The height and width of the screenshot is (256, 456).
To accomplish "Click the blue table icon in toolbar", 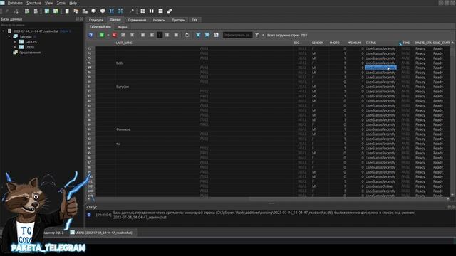I will click(47, 11).
